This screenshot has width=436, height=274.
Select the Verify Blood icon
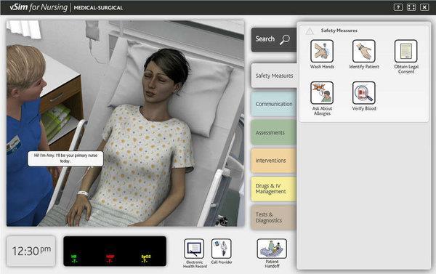click(364, 93)
